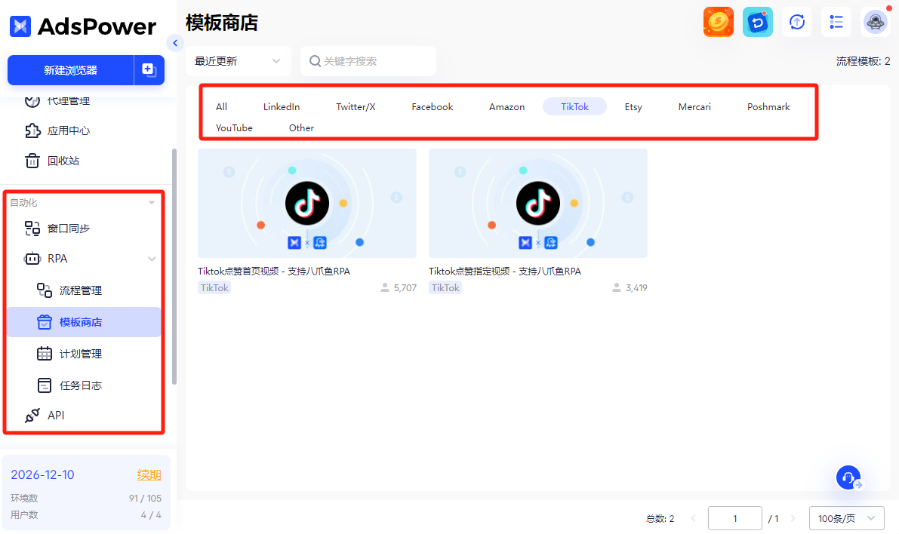Select the Mercari category tab
Screen dimensions: 899x534
[694, 106]
